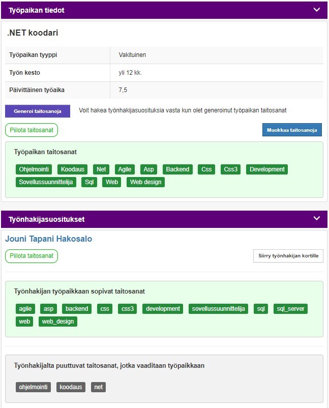The image size is (329, 408).
Task: Select the Ohjelmointi skill tag
Action: [34, 169]
